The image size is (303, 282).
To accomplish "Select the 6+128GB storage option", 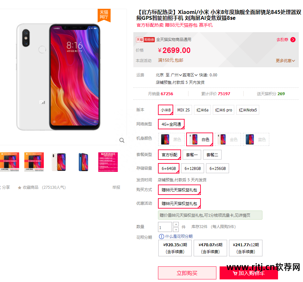I will 193,168.
